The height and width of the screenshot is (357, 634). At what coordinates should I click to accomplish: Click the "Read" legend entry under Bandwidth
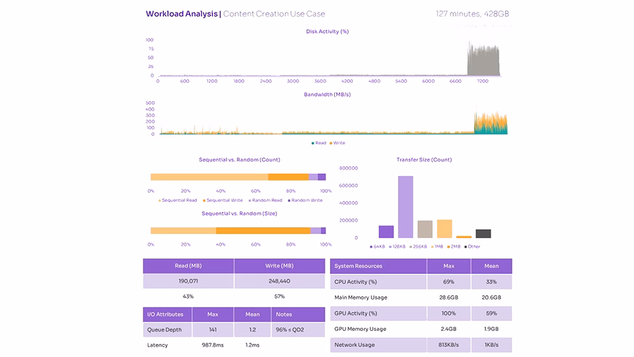point(319,143)
